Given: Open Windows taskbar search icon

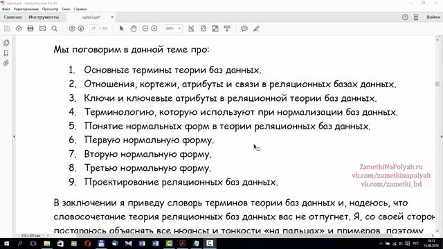Looking at the screenshot, I should (20, 243).
